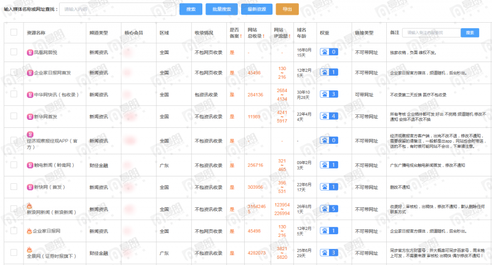
Task: Check the 新快网(首发) row checkbox
Action: [14, 186]
